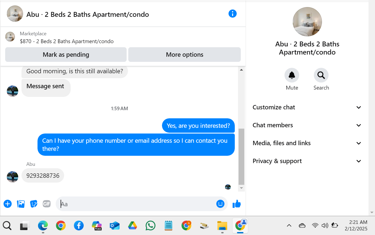Expand Privacy & support section
Screen dimensions: 375x235
point(307,161)
